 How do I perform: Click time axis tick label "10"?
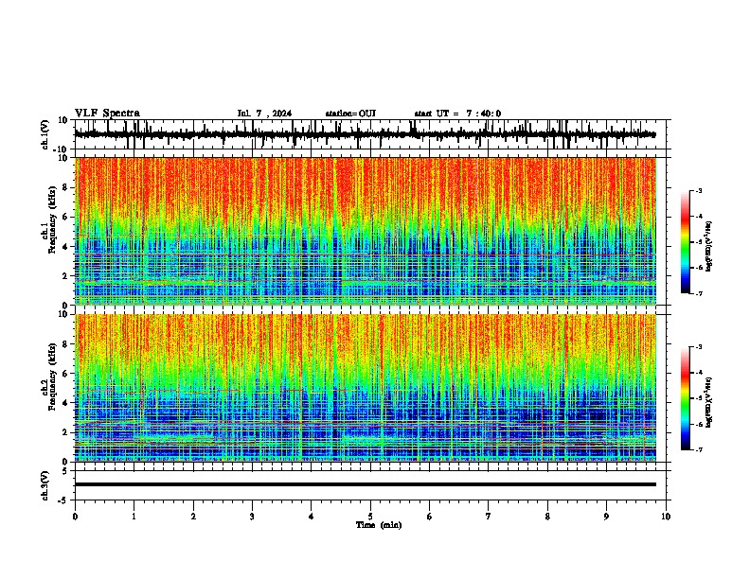(x=666, y=517)
